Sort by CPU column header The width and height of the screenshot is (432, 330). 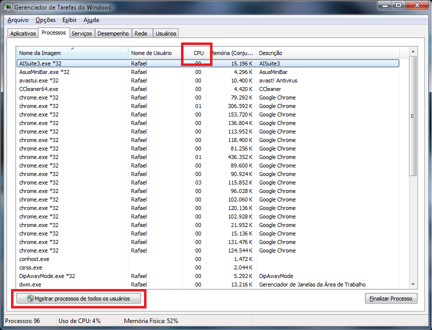click(194, 53)
